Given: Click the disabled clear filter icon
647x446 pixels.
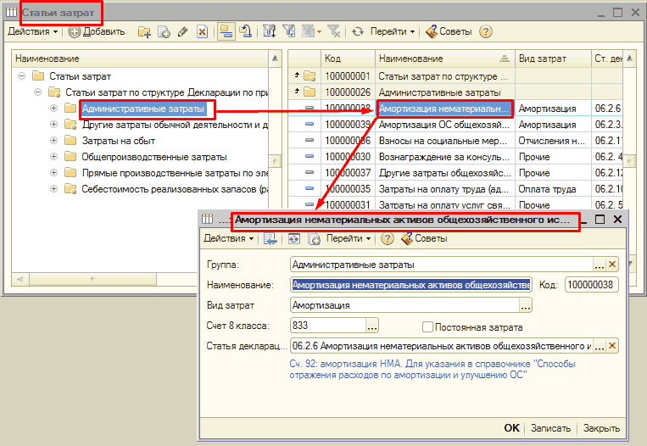Looking at the screenshot, I should (333, 31).
